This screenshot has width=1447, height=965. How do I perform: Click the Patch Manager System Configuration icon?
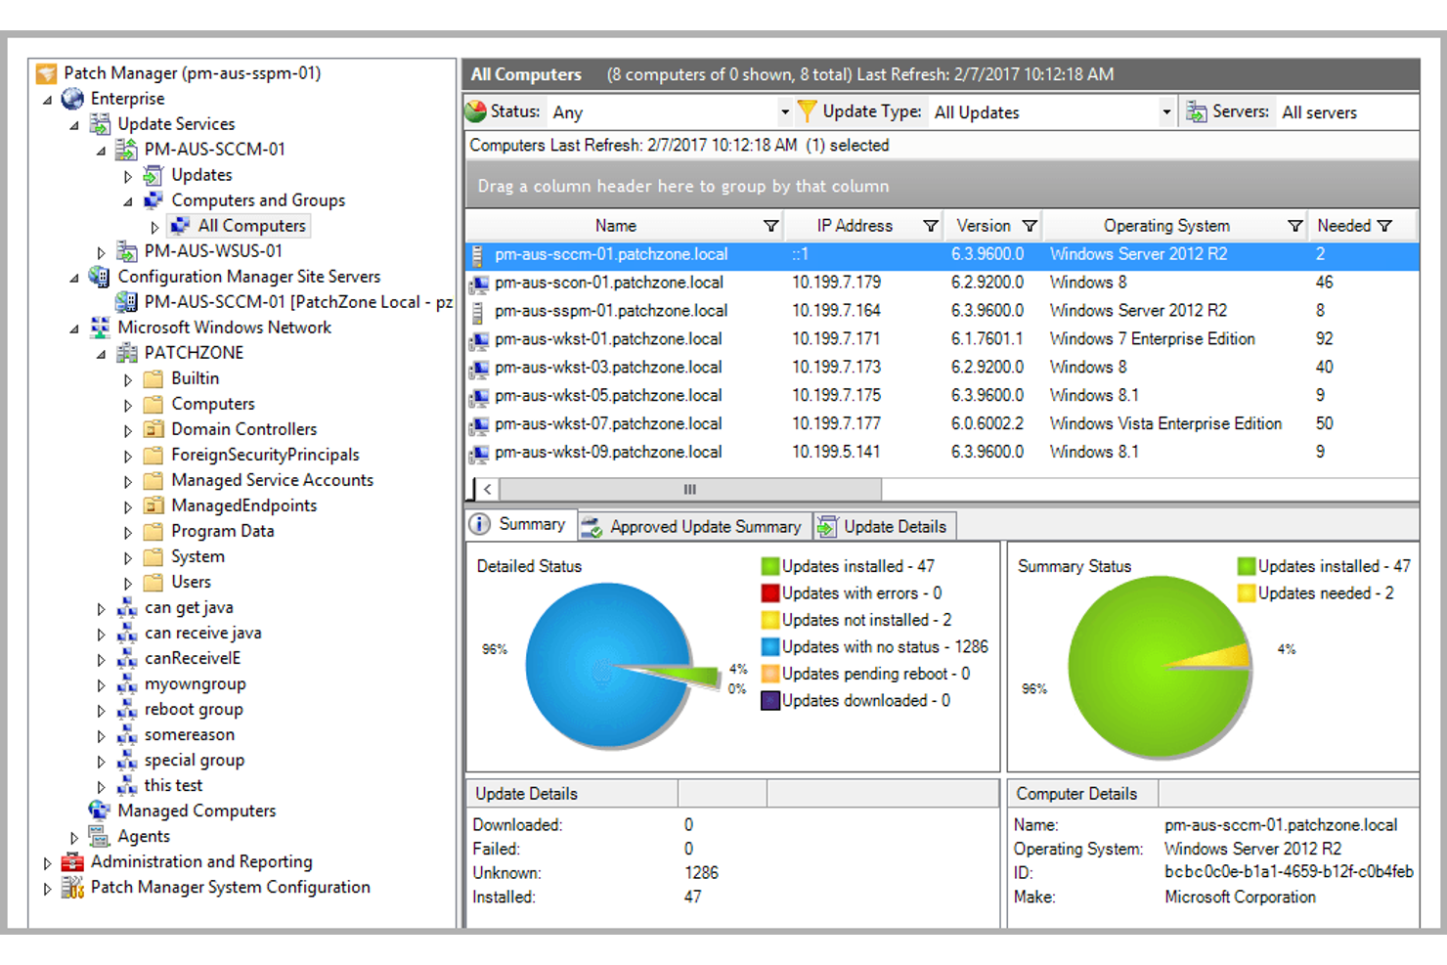(70, 887)
